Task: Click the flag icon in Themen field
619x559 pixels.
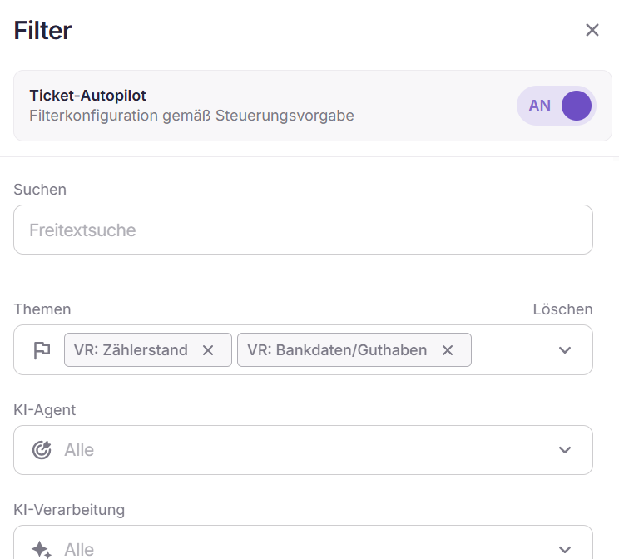Action: [x=42, y=350]
